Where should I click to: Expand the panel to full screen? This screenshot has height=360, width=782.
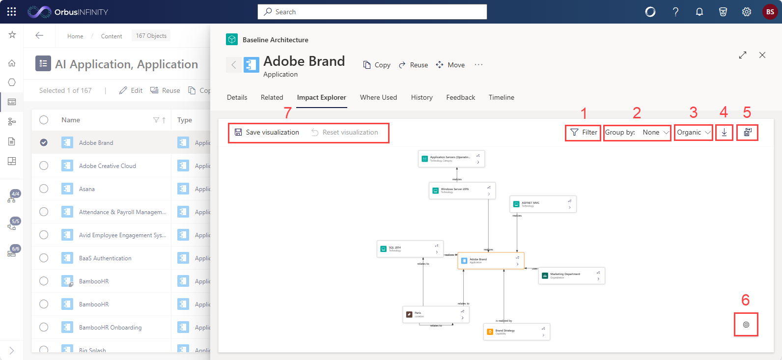[x=743, y=55]
